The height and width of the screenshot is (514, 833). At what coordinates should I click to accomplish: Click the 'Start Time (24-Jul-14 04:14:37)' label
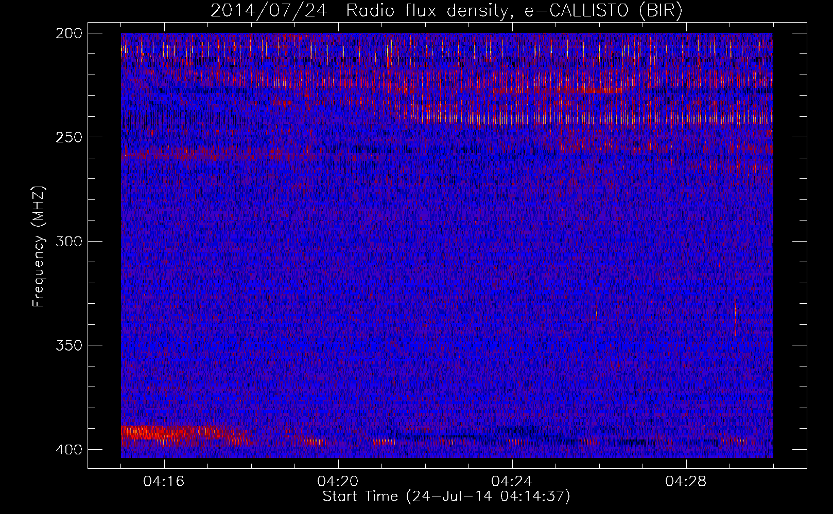coord(446,497)
